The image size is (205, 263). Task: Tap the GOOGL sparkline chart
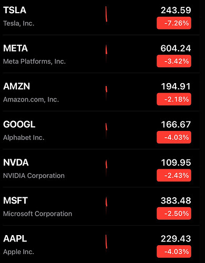(x=106, y=131)
